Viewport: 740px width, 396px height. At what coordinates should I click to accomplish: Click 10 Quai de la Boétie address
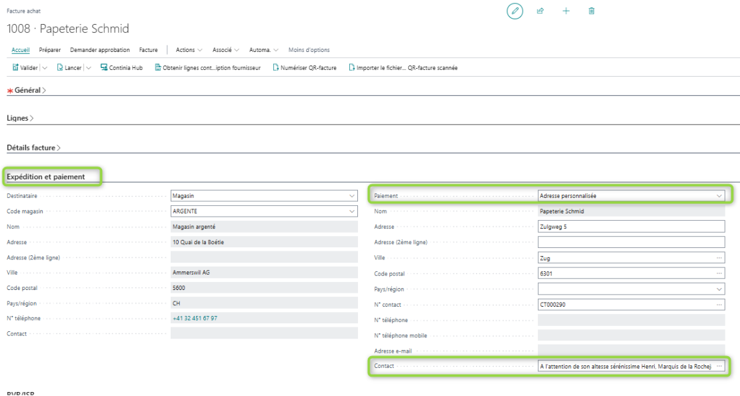(x=264, y=242)
